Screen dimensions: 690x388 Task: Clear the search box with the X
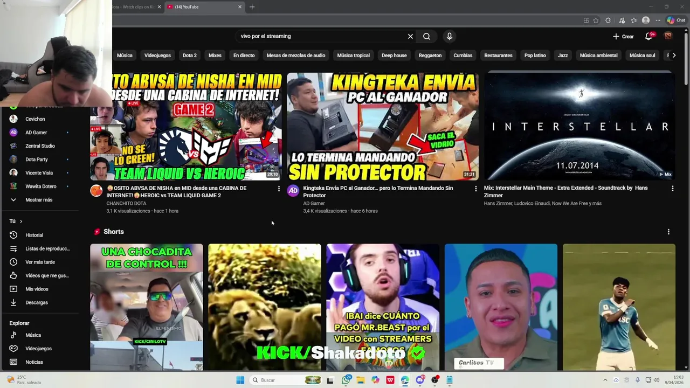[410, 36]
